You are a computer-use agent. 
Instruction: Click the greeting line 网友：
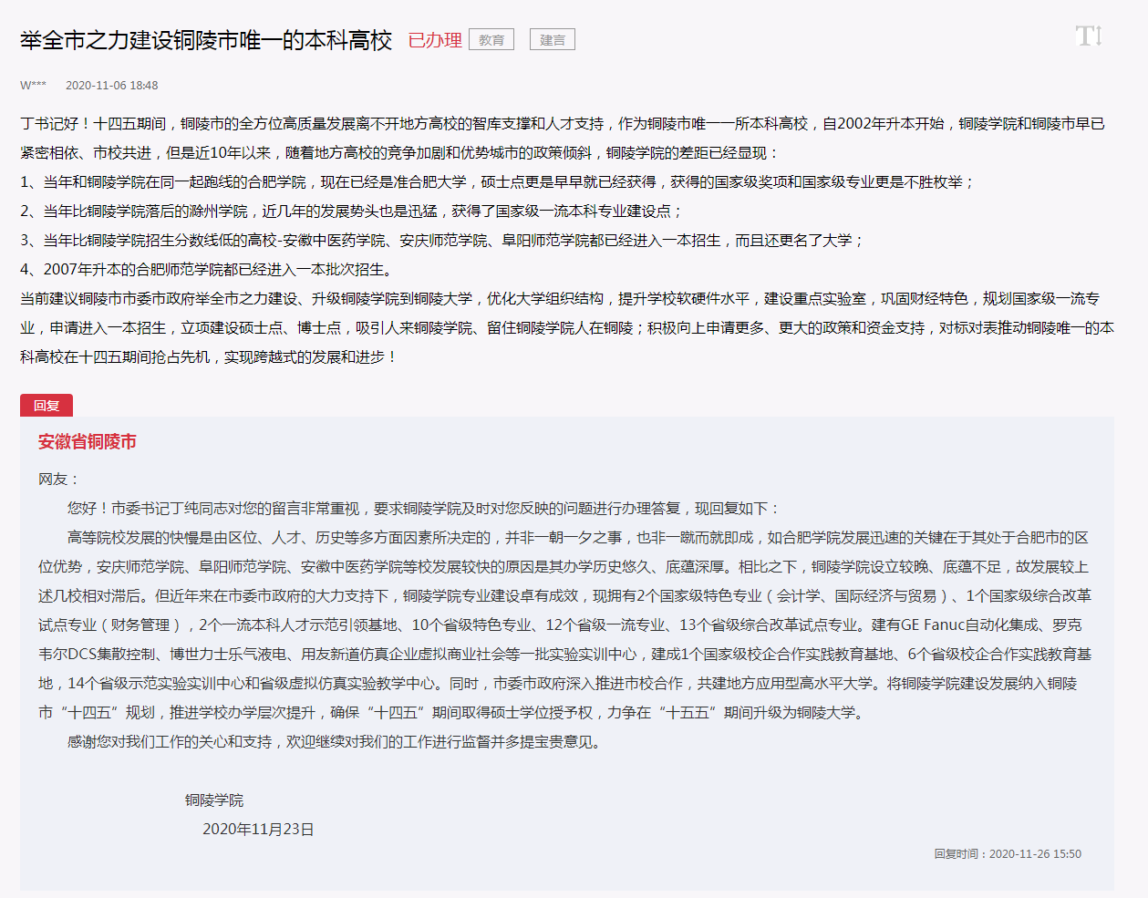coord(55,479)
